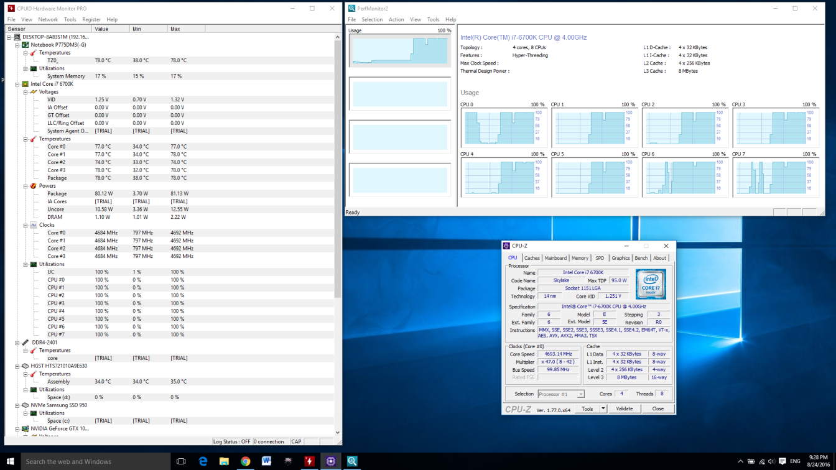The image size is (836, 470).
Task: Click the PerfMonitor2 title bar icon
Action: 352,9
